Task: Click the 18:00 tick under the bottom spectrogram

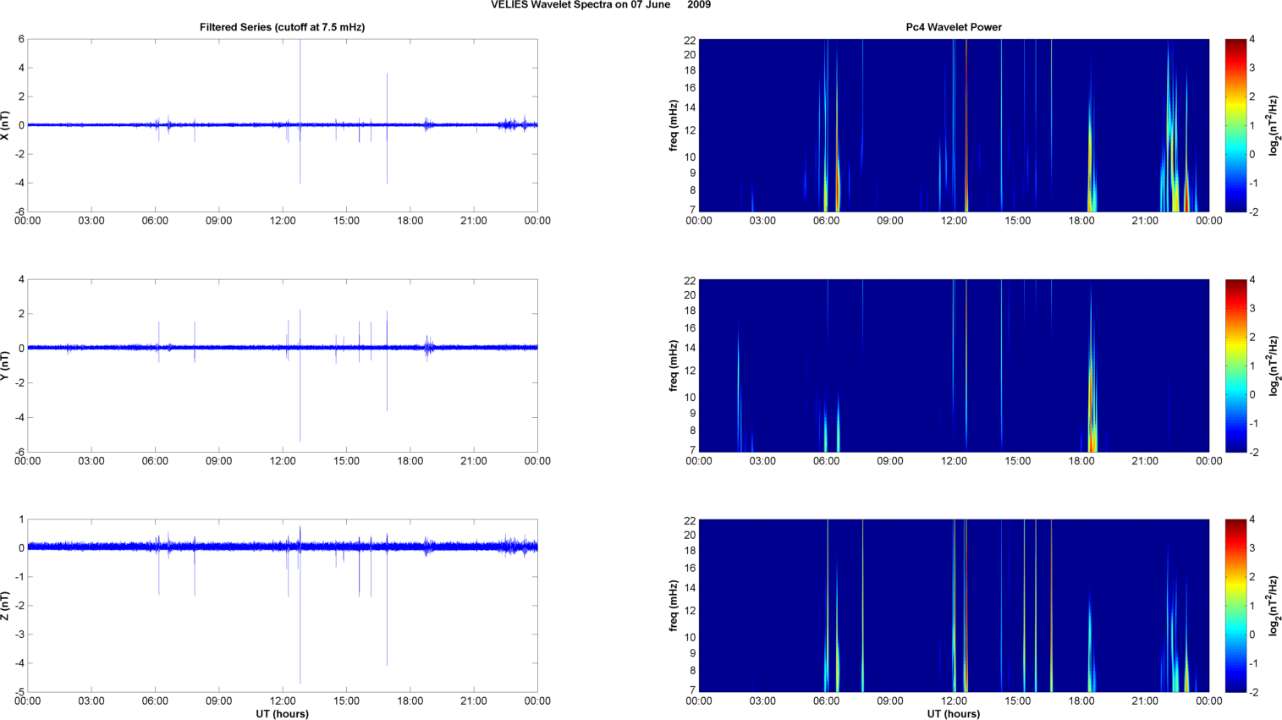Action: tap(1081, 701)
